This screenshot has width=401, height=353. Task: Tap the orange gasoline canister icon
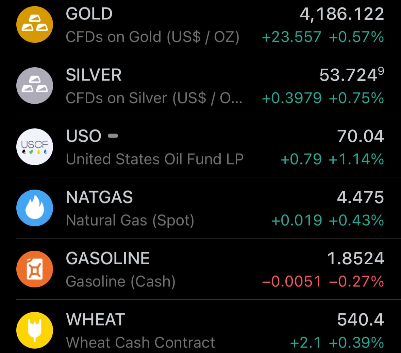(x=35, y=269)
